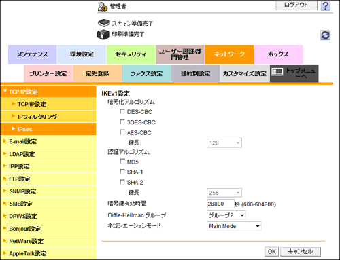This screenshot has height=260, width=340.
Task: Open the Main Mode negotiation dropdown
Action: coord(234,226)
